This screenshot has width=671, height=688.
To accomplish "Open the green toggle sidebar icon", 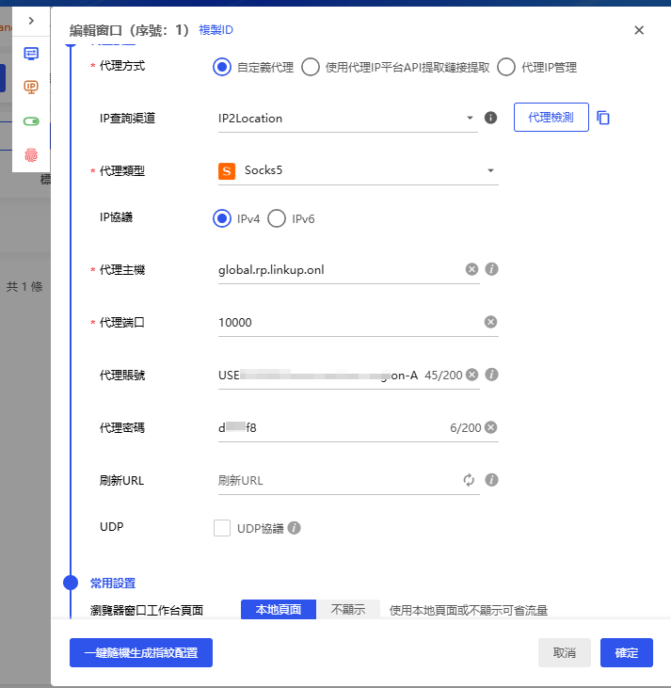I will (x=31, y=121).
